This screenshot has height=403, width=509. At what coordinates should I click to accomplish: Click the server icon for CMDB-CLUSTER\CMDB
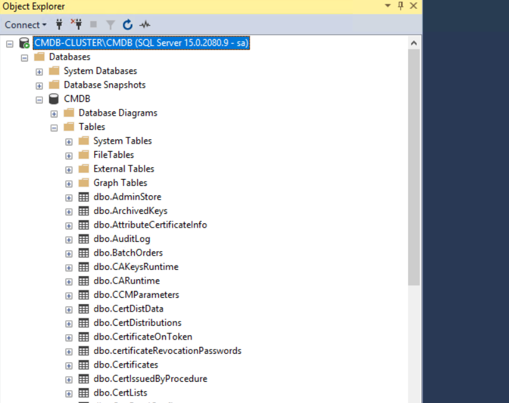[24, 43]
